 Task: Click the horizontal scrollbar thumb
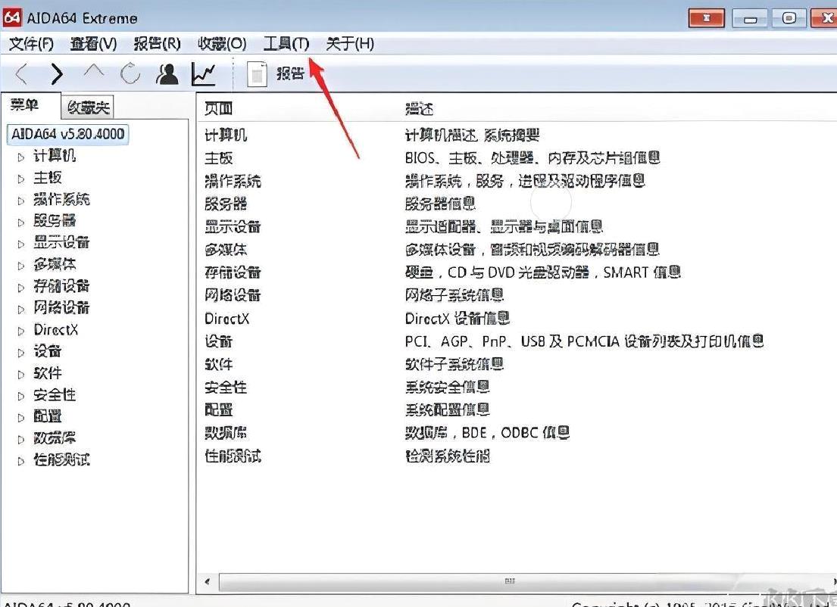click(509, 581)
